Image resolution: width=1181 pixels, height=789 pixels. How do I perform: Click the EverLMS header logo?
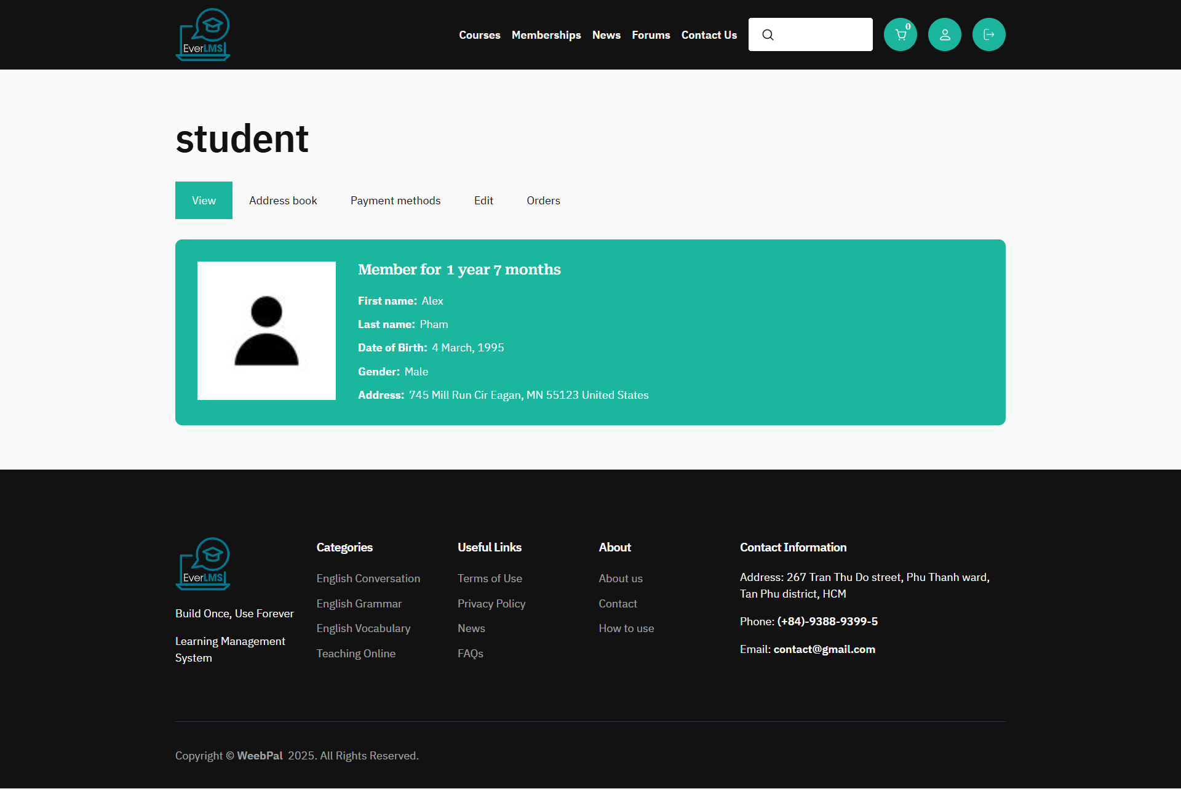(x=203, y=34)
